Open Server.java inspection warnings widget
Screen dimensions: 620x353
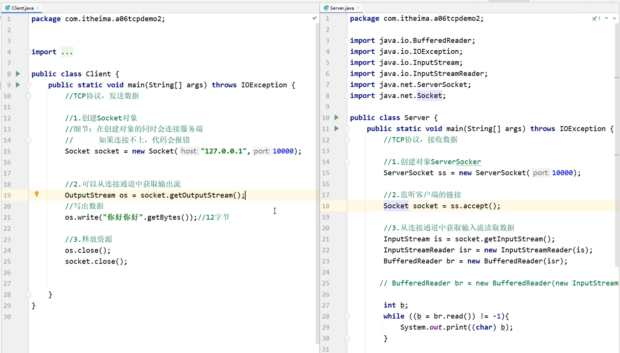point(596,18)
